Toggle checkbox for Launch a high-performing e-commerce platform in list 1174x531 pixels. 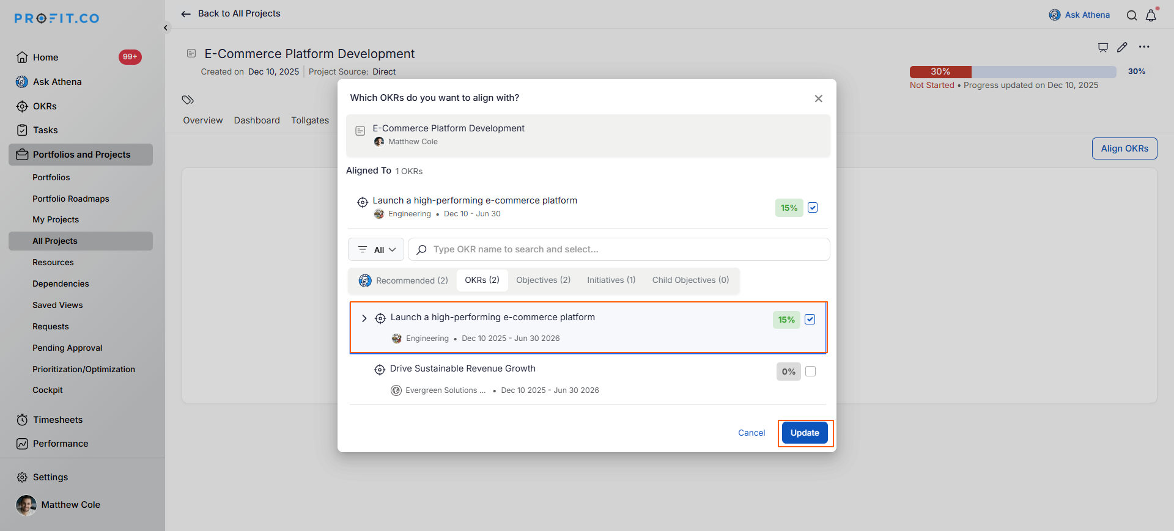(810, 320)
